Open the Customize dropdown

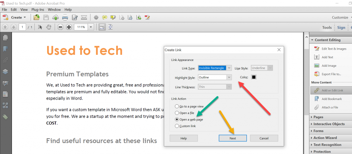coord(341,17)
